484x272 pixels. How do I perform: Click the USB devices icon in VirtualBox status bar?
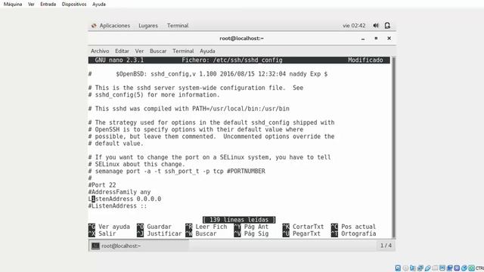[x=427, y=268]
